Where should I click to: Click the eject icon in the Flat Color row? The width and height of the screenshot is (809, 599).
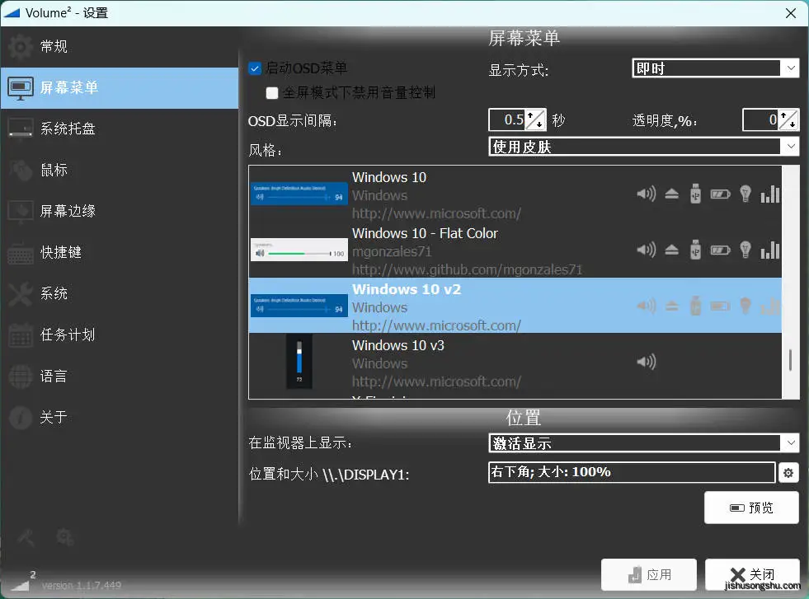pyautogui.click(x=671, y=250)
